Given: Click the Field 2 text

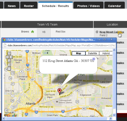Looking at the screenshot, I should (x=104, y=35).
